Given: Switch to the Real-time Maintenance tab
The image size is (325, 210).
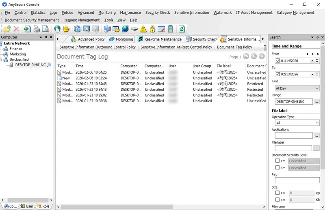Looking at the screenshot, I should coord(159,39).
